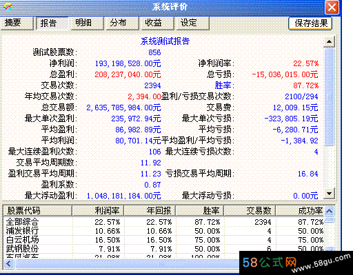
Task: Click the 系统测试报告 heading
Action: (x=165, y=41)
